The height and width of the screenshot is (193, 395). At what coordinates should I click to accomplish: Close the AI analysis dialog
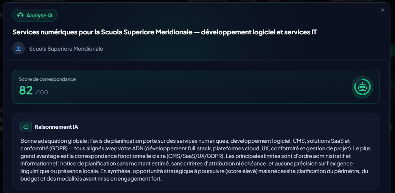tap(383, 10)
